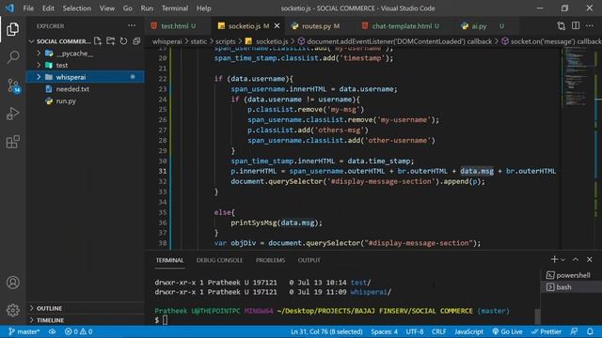Open Explorer views and more actions menu
The image size is (602, 338).
coord(132,25)
